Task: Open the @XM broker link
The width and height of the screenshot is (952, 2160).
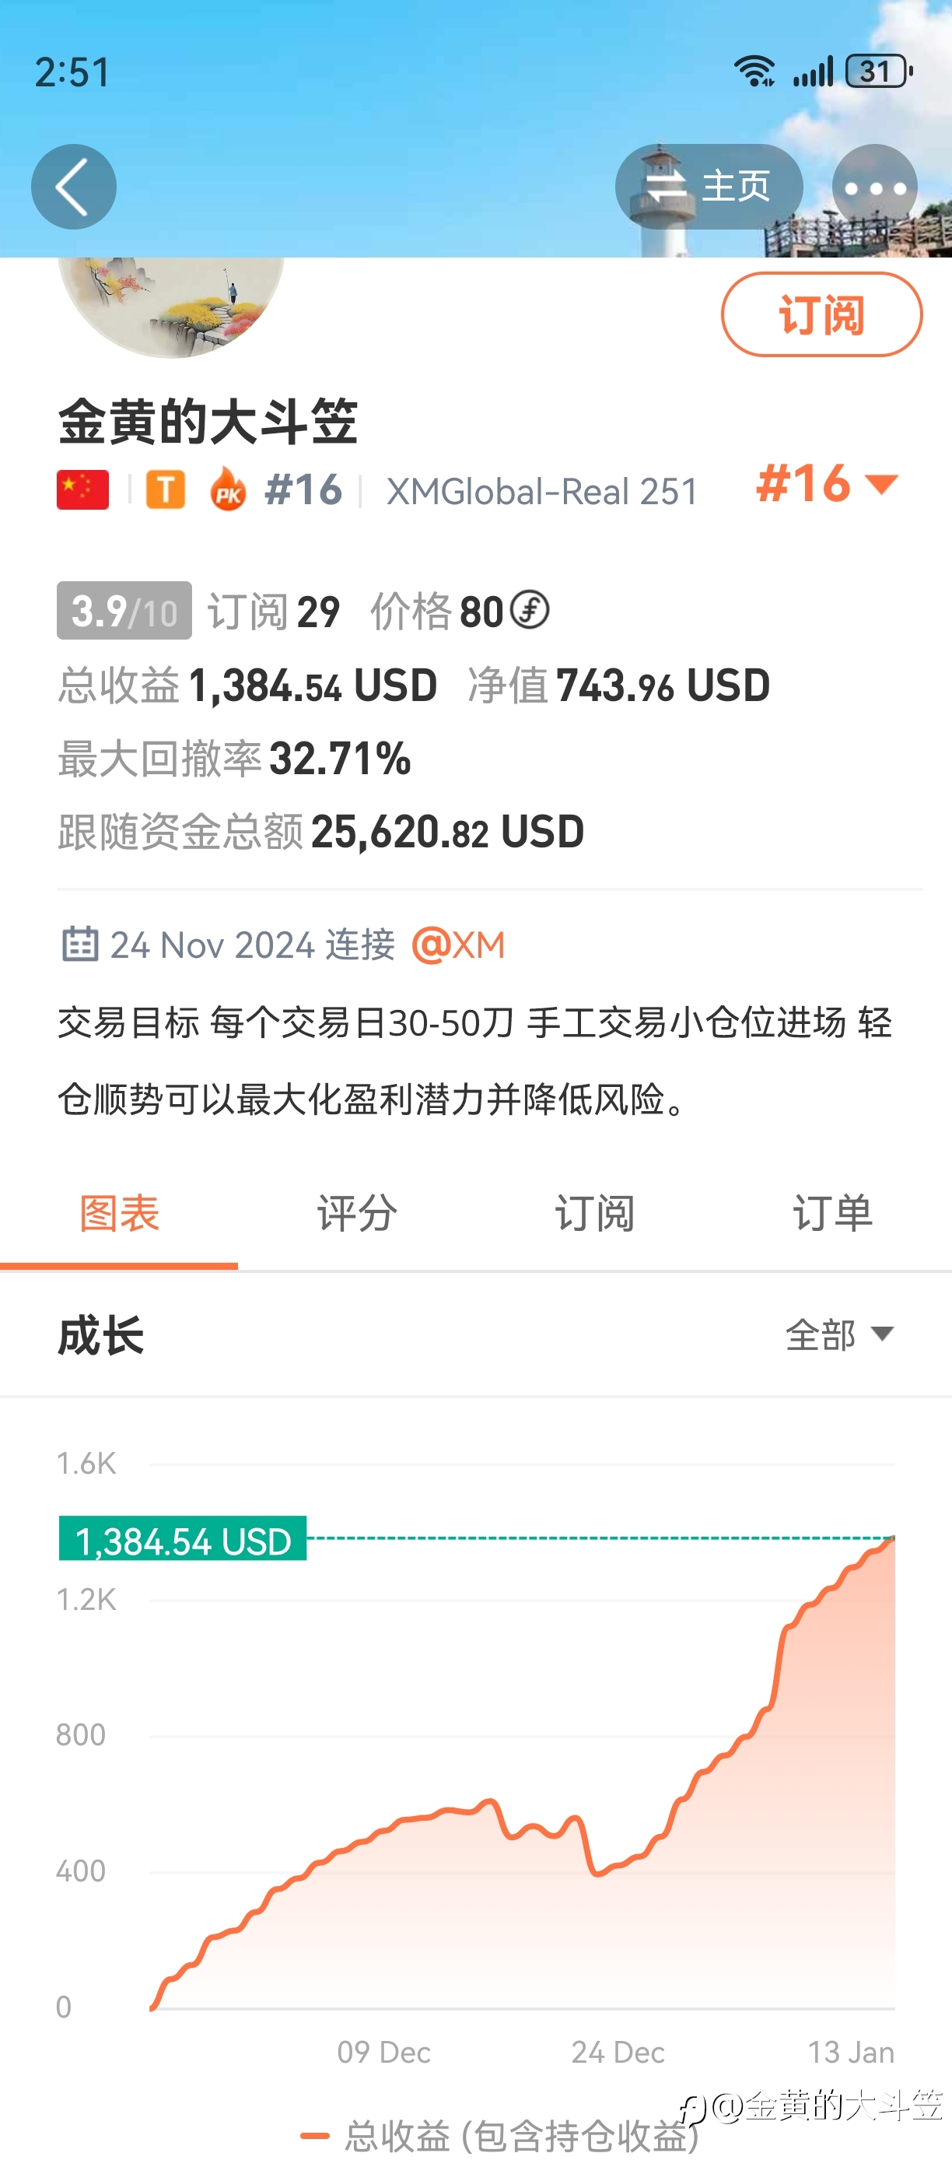Action: [458, 945]
